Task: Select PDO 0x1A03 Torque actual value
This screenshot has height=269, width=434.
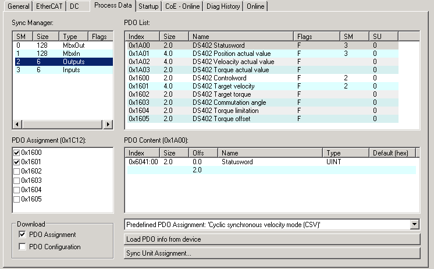Action: (263, 70)
